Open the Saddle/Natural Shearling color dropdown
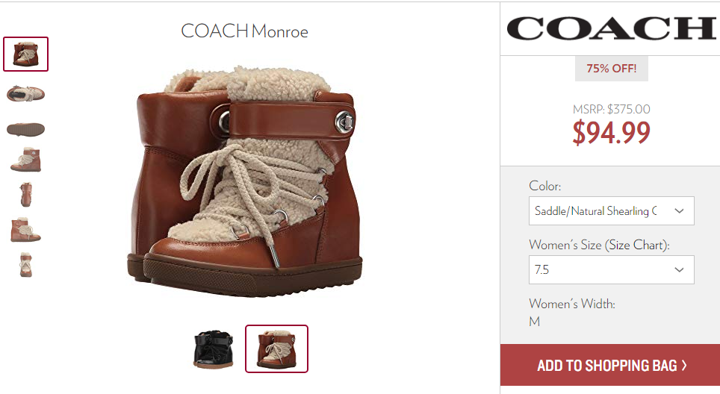This screenshot has height=394, width=720. pyautogui.click(x=611, y=211)
